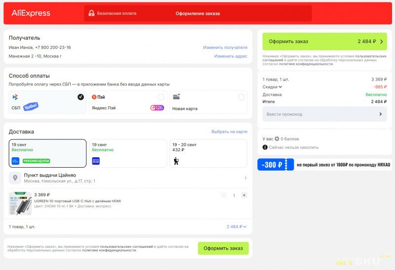
Task: Click the 126 cashback points badge
Action: click(x=157, y=108)
